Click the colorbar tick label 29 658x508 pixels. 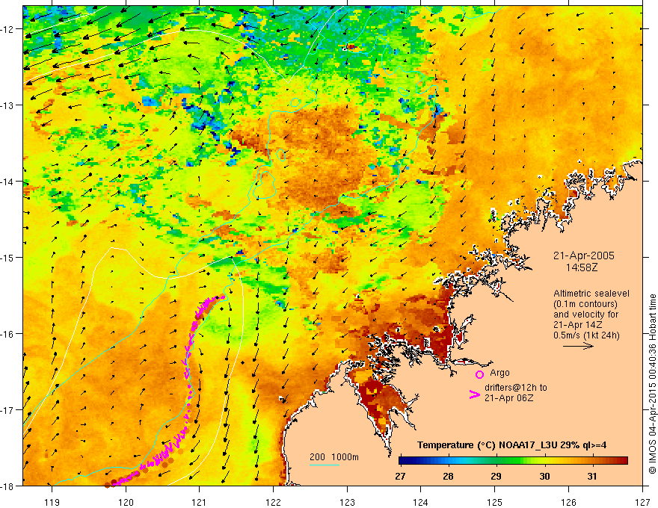coord(496,476)
